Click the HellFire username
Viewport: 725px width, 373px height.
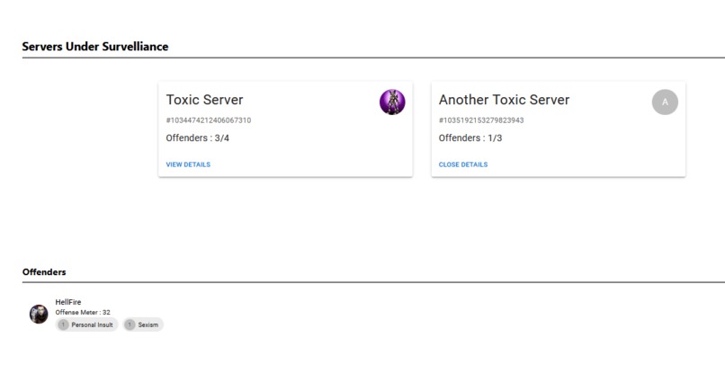(68, 302)
